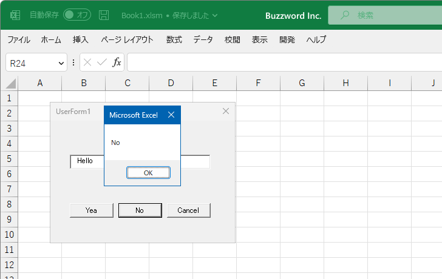Open the ヘルプ ribbon tab

click(316, 39)
